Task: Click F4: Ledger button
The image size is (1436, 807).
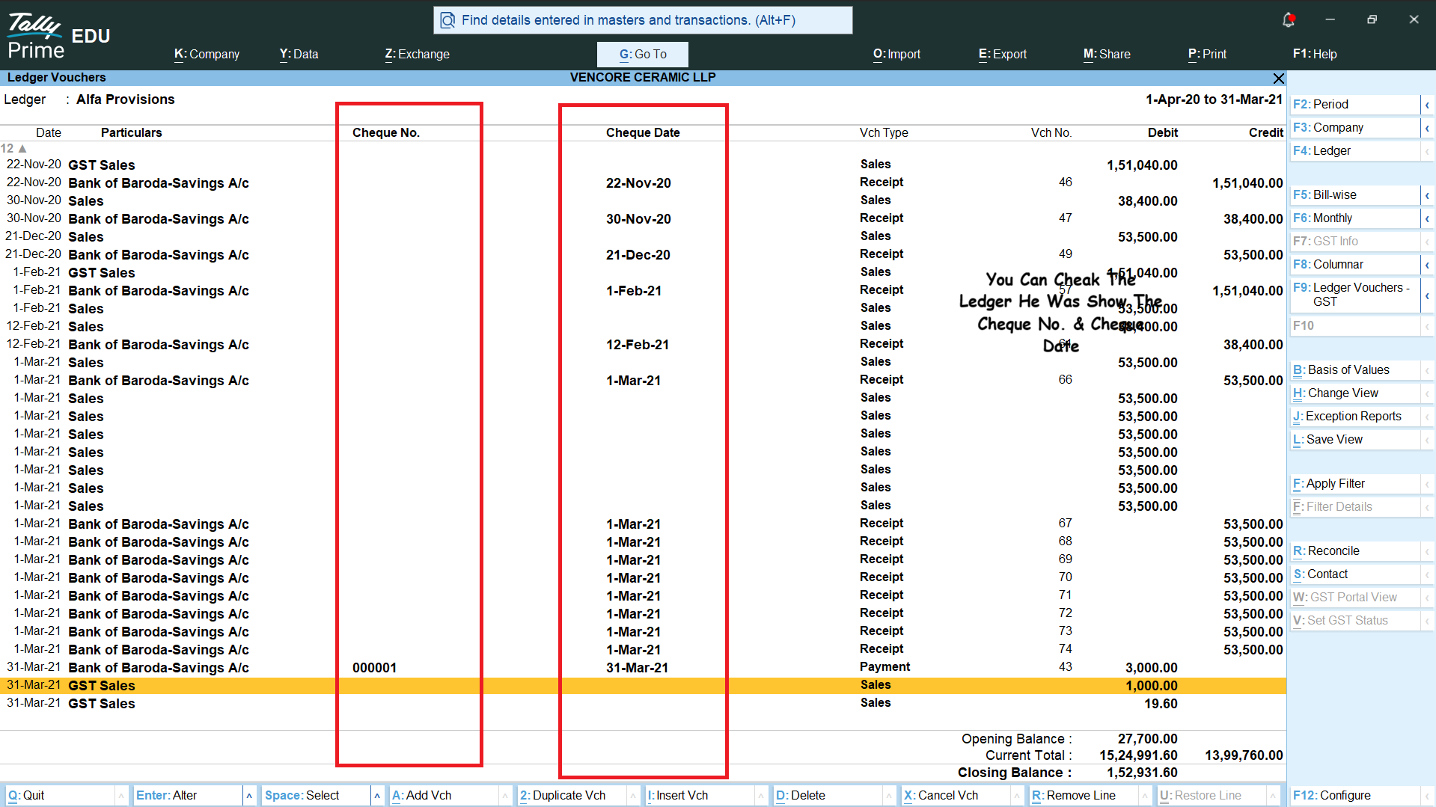Action: tap(1354, 150)
